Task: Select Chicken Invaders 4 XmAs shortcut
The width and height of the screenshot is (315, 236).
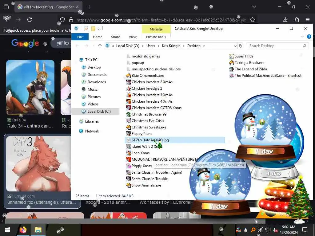Action: (x=149, y=101)
